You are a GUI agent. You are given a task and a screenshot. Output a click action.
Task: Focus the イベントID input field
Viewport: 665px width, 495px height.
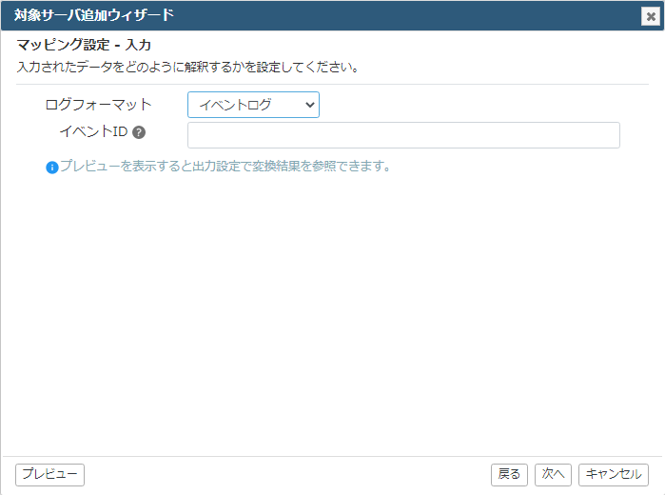point(403,135)
